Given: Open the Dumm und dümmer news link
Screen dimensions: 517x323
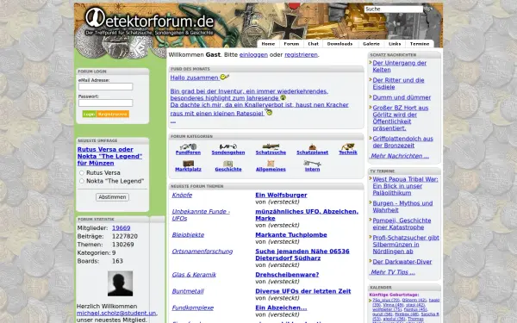Looking at the screenshot, I should pos(402,97).
